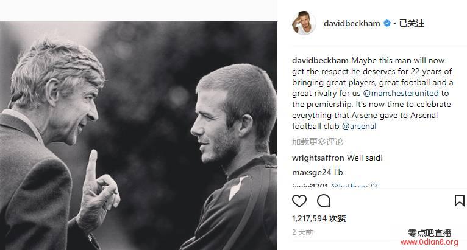Click the 2 天前 post timestamp
The width and height of the screenshot is (467, 250).
point(302,232)
